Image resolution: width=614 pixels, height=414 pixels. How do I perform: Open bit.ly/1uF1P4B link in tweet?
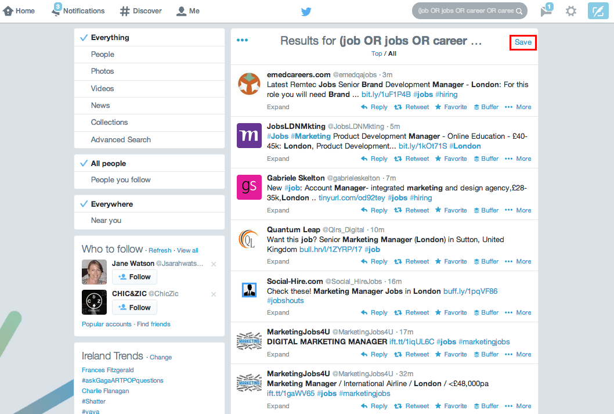386,95
